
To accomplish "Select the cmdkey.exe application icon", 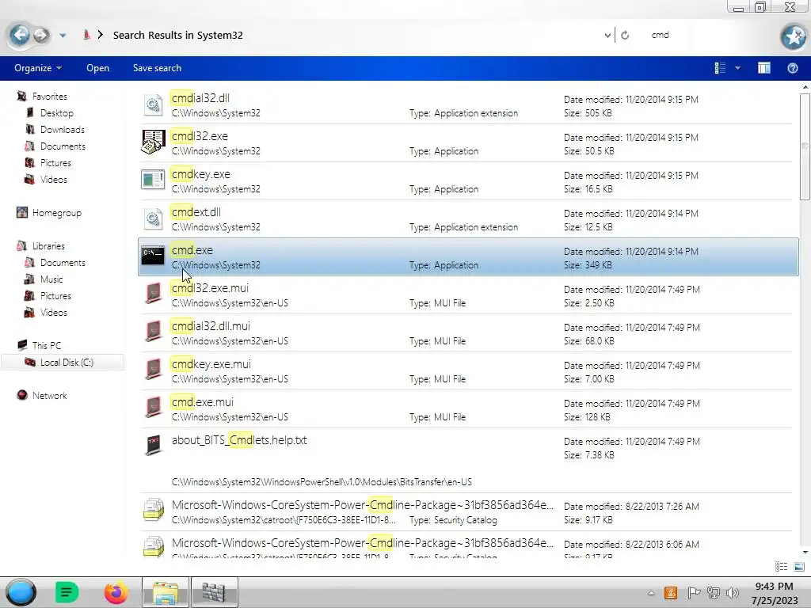I will click(x=153, y=180).
